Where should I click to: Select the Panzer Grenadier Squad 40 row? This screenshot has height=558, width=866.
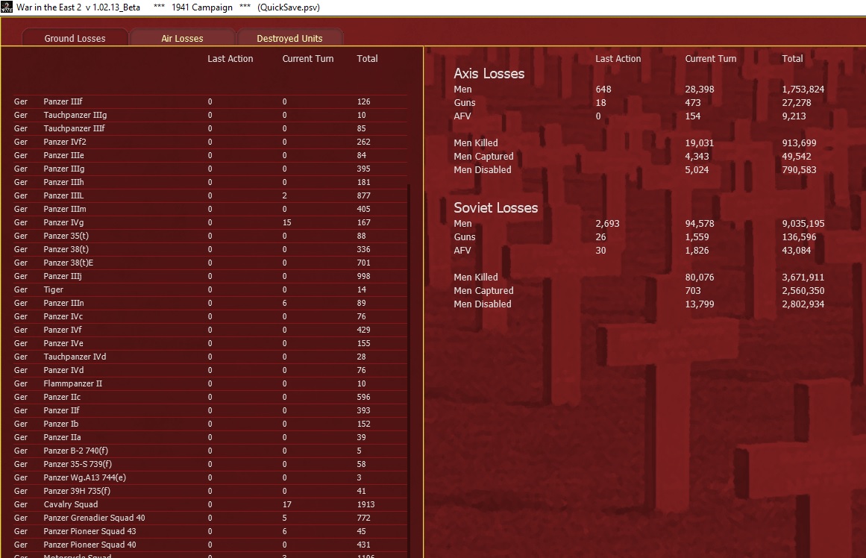click(x=210, y=518)
